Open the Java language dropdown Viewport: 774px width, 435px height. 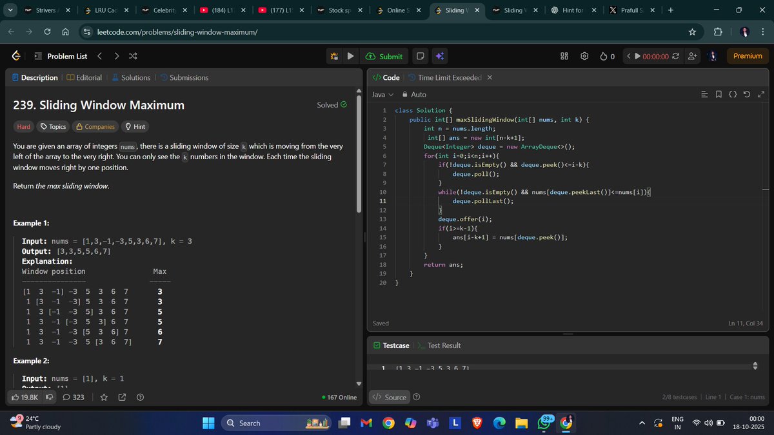(x=382, y=95)
